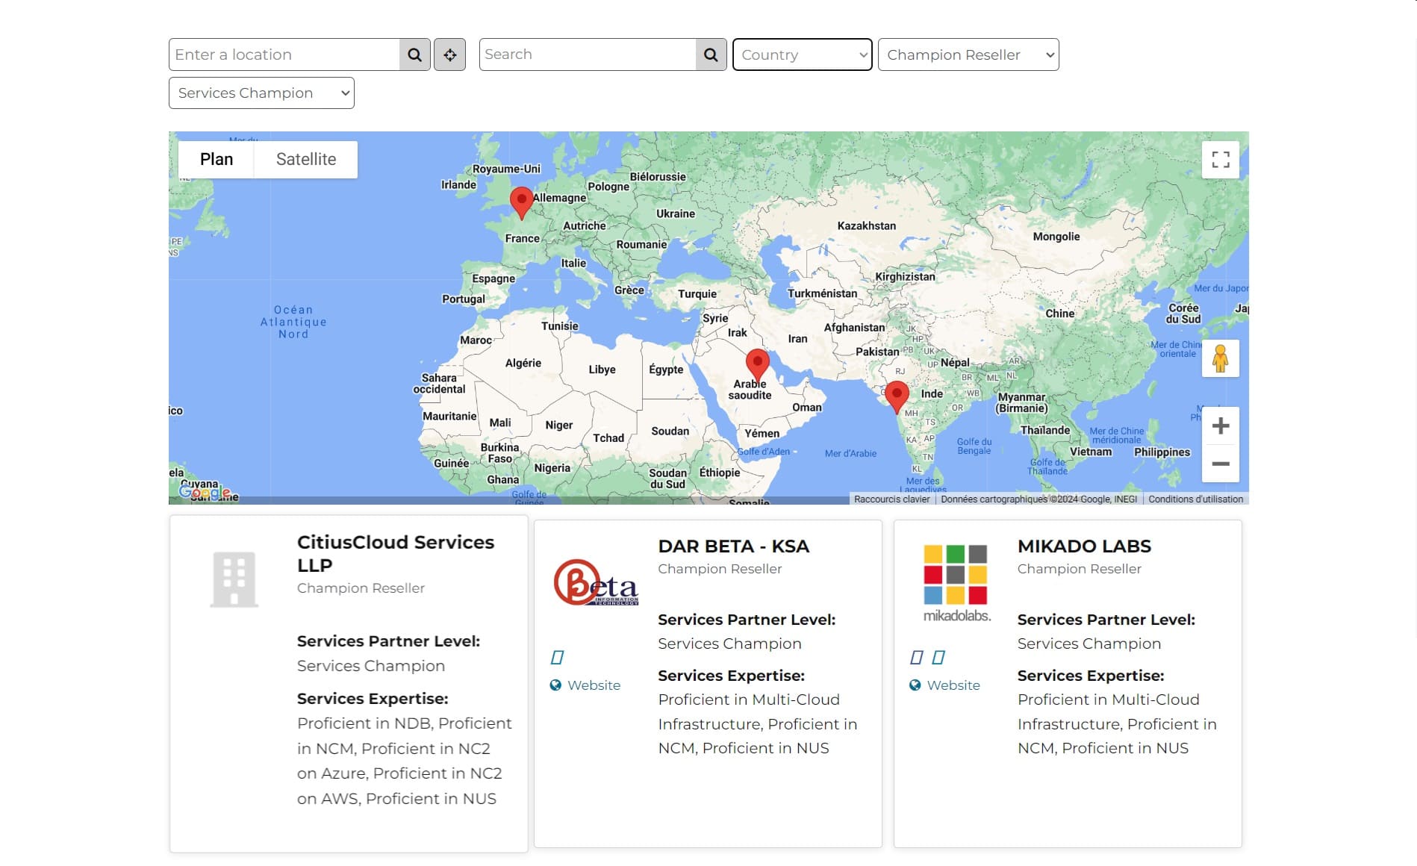
Task: Click the DAR BETA company logo
Action: pyautogui.click(x=596, y=582)
